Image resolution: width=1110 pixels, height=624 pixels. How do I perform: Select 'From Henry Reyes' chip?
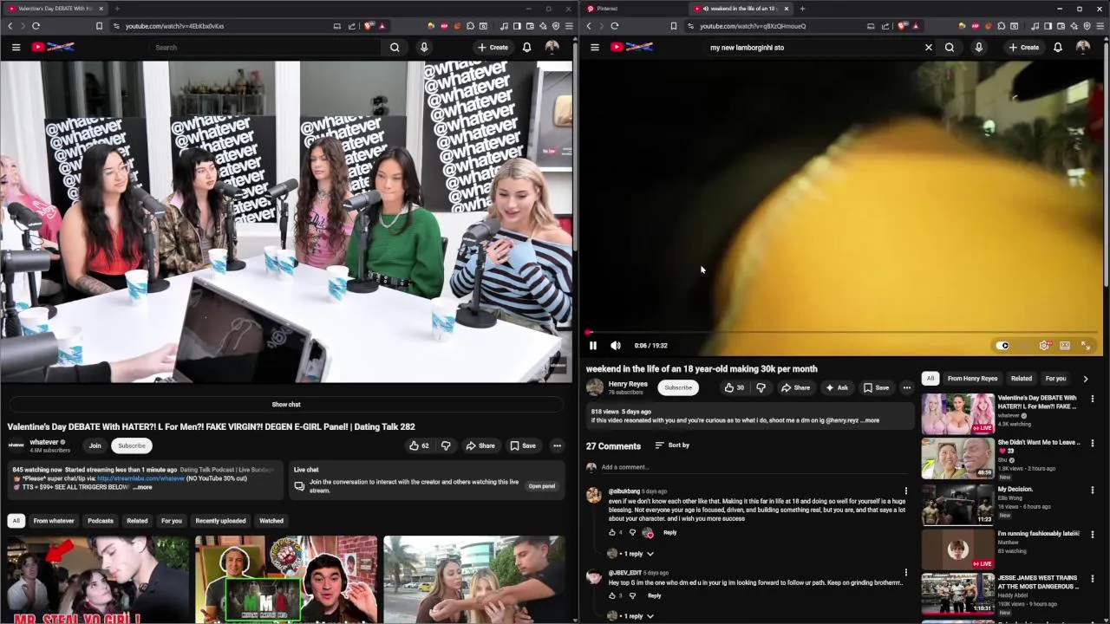(x=972, y=378)
